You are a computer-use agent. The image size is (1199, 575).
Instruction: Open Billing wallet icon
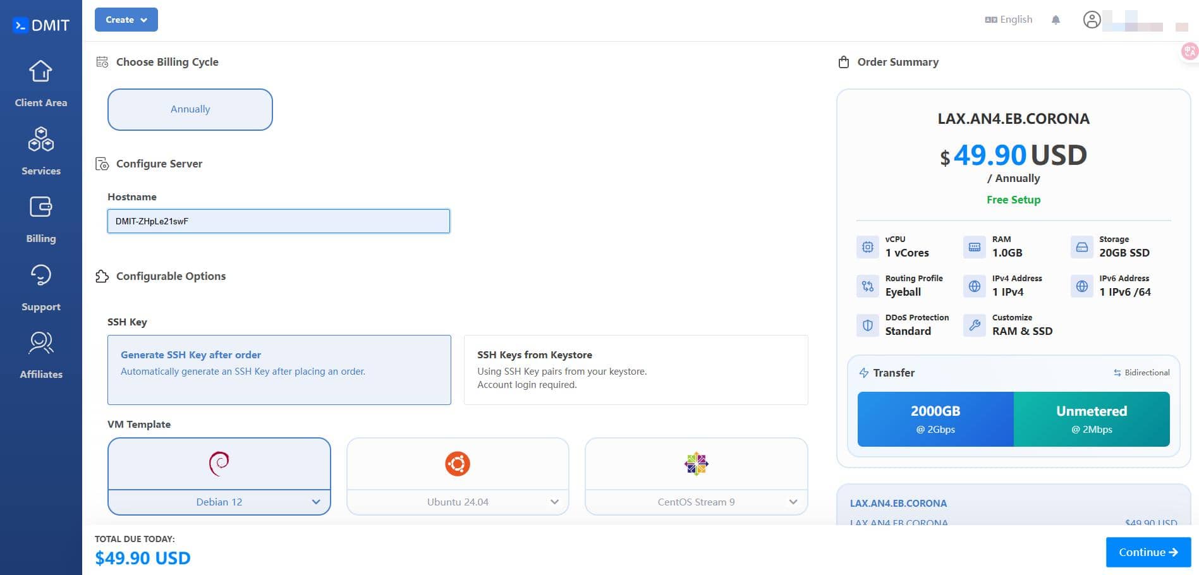(x=40, y=207)
